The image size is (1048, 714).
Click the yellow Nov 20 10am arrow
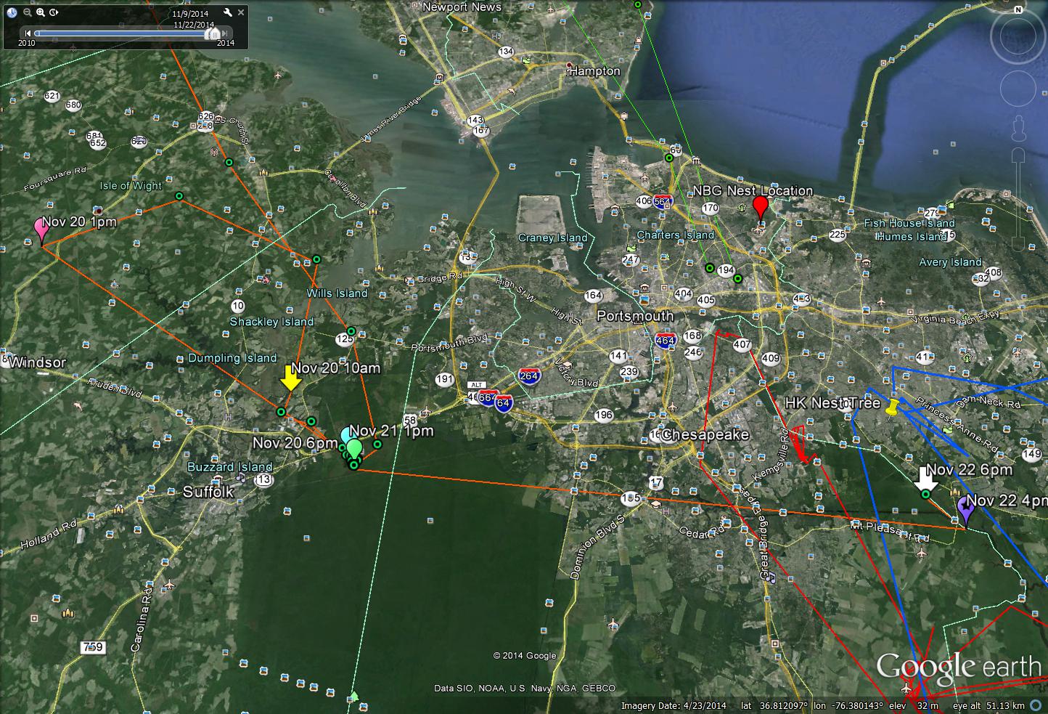tap(291, 378)
